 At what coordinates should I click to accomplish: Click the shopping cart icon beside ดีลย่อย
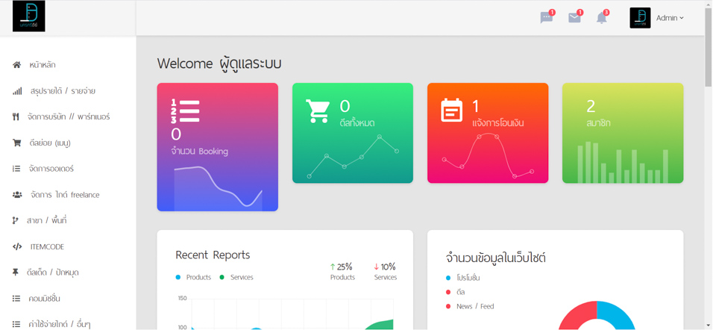coord(16,143)
